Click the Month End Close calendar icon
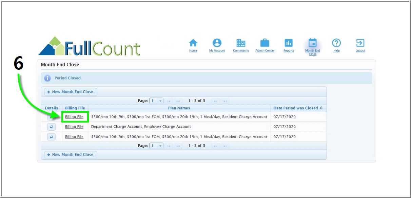The image size is (411, 198). [x=312, y=43]
